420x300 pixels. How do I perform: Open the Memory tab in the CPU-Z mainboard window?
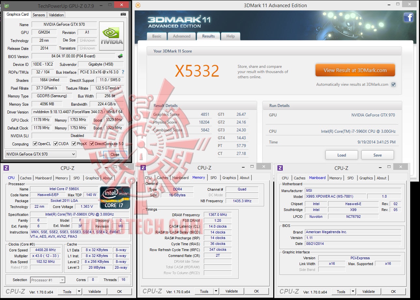coord(336,178)
